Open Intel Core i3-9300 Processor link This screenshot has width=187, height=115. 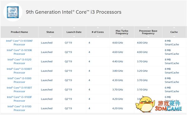pos(19,80)
